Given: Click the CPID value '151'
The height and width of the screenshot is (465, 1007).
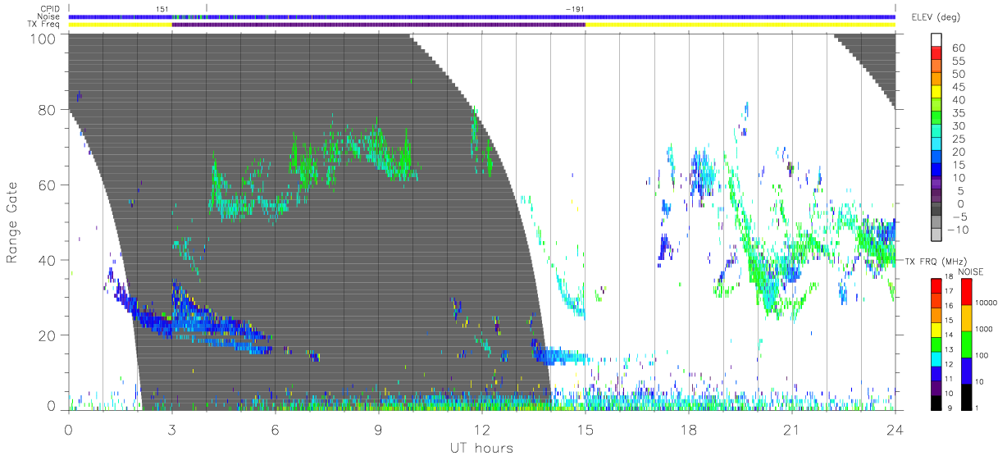Looking at the screenshot, I should (162, 9).
